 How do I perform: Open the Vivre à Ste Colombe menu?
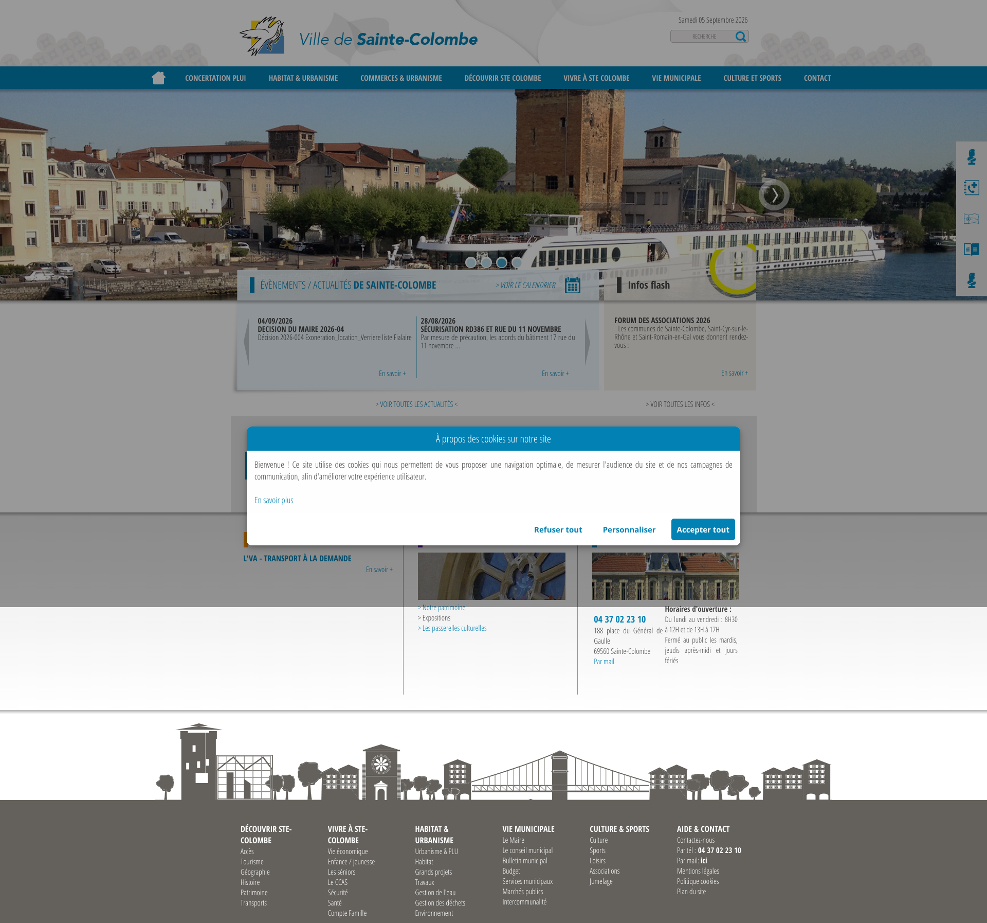596,78
